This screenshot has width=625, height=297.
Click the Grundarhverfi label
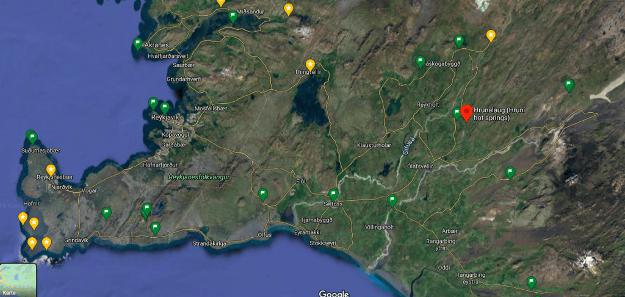tap(184, 79)
